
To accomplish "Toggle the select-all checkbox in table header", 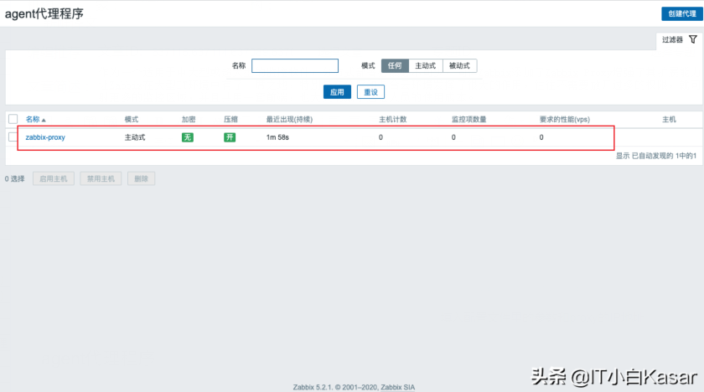I will point(13,119).
